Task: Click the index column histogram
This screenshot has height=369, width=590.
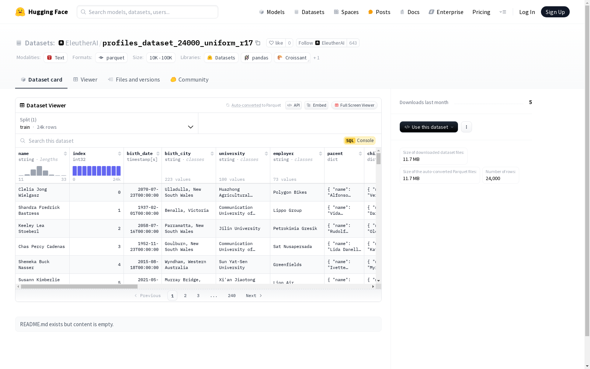Action: pyautogui.click(x=97, y=171)
